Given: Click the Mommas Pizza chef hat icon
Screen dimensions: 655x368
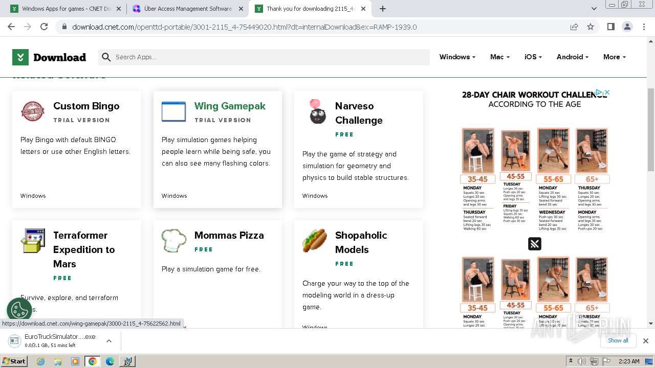Looking at the screenshot, I should pos(174,240).
